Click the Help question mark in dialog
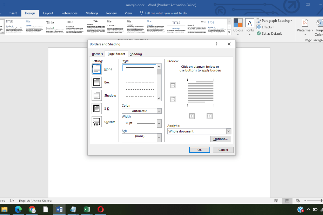 point(216,44)
